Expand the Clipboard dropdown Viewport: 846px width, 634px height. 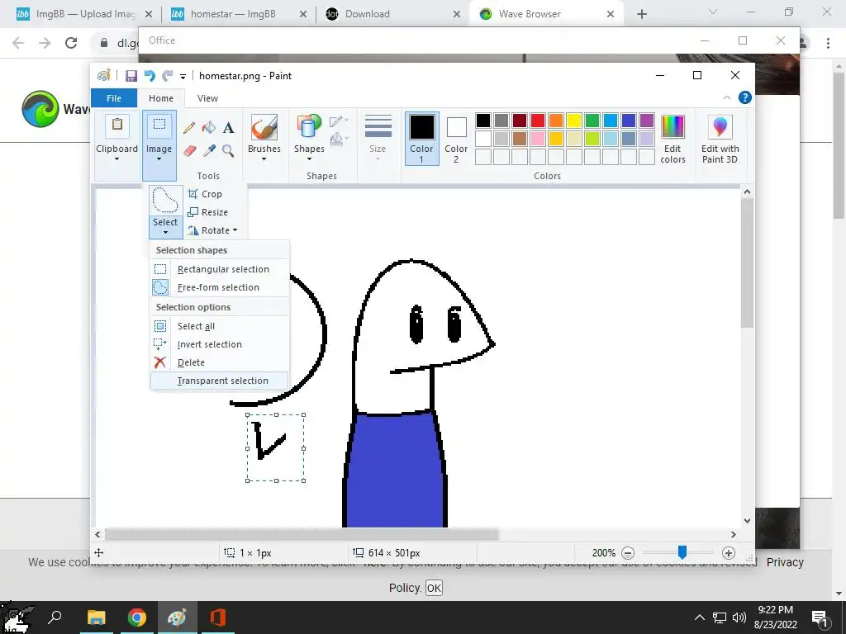coord(116,159)
